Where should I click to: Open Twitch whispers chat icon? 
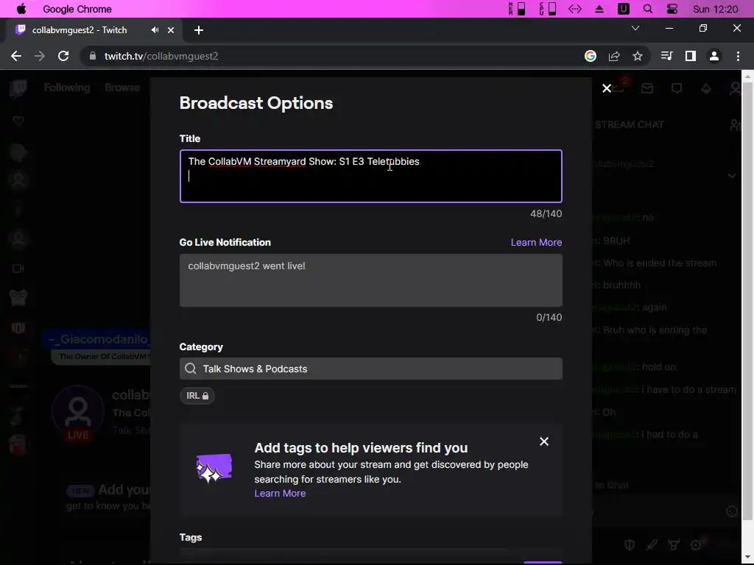coord(677,88)
